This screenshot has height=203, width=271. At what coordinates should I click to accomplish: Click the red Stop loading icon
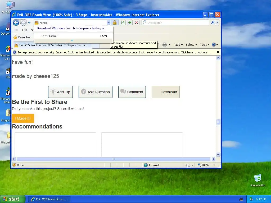[x=137, y=23]
